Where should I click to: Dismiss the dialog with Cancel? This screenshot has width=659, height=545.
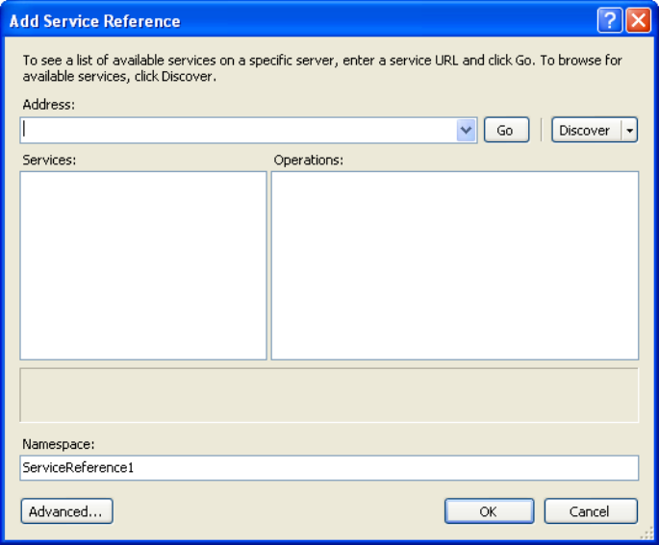(591, 511)
